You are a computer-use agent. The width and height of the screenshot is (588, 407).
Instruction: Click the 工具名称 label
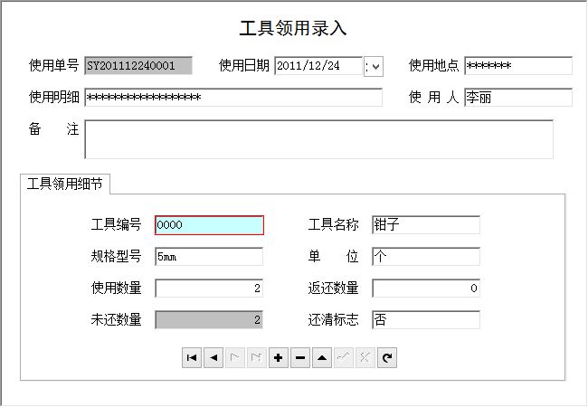(334, 224)
